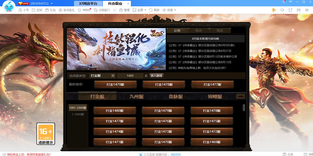Open the gold coins recharge icon
The image size is (313, 156).
(x=274, y=10)
